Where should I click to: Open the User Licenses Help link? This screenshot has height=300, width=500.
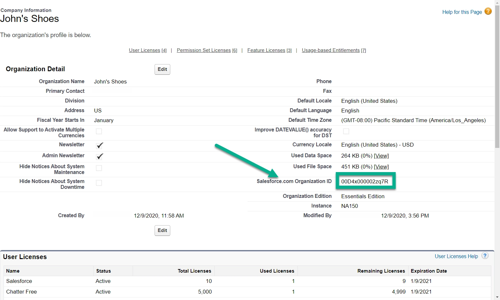point(456,256)
